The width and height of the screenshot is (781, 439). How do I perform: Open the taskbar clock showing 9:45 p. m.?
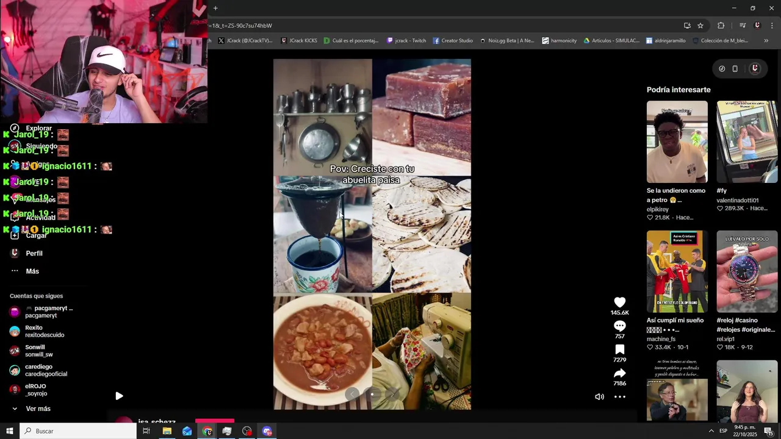[x=745, y=431]
